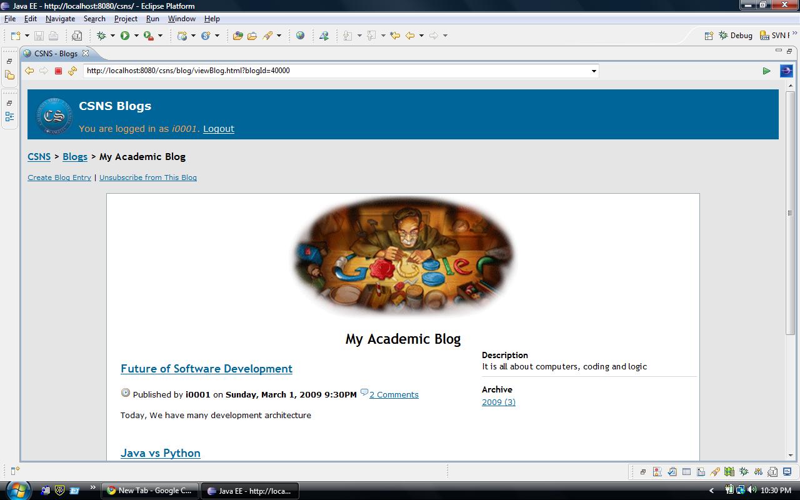
Task: Expand the URL history dropdown
Action: (x=594, y=71)
